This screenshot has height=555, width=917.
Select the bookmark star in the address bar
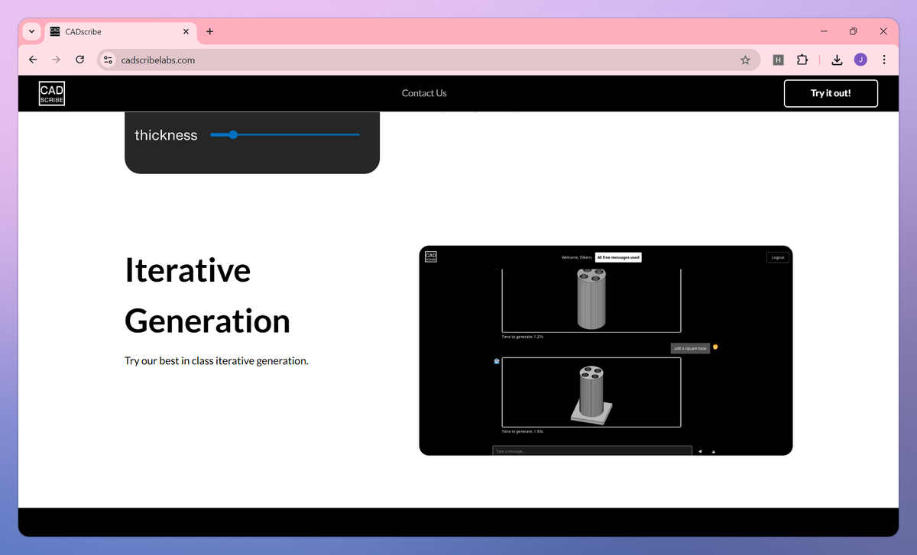pyautogui.click(x=745, y=60)
